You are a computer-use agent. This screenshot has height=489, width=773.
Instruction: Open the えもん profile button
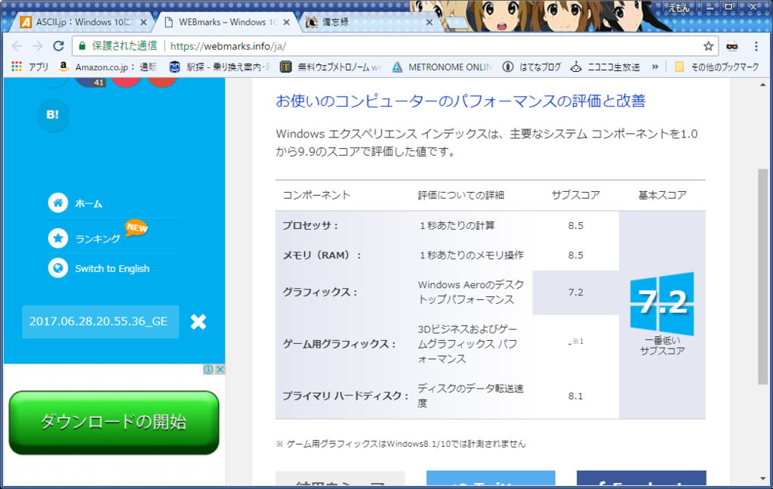679,8
